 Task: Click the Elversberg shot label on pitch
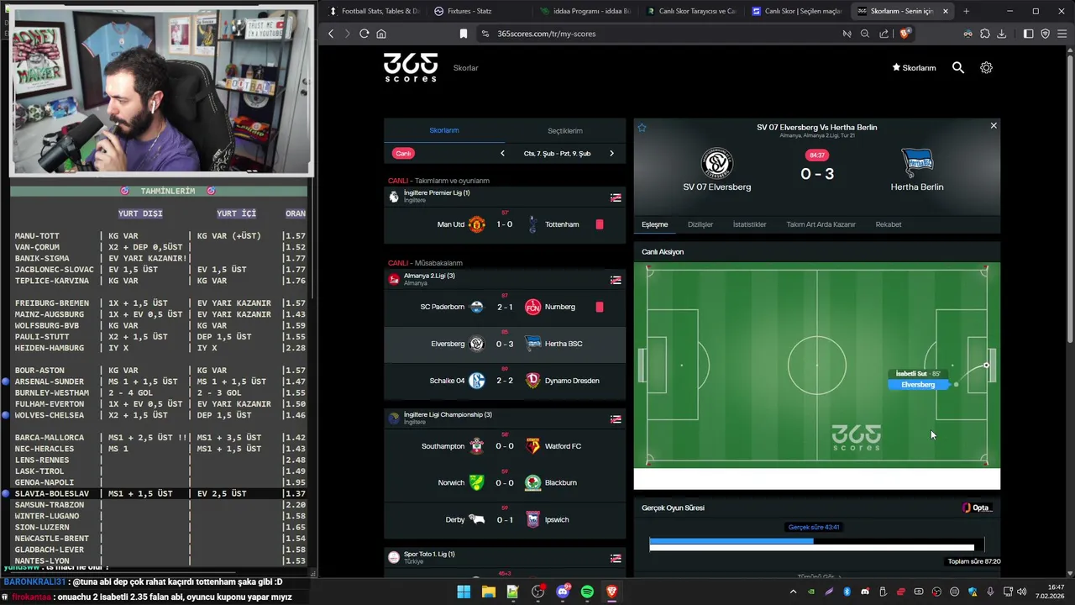click(918, 384)
